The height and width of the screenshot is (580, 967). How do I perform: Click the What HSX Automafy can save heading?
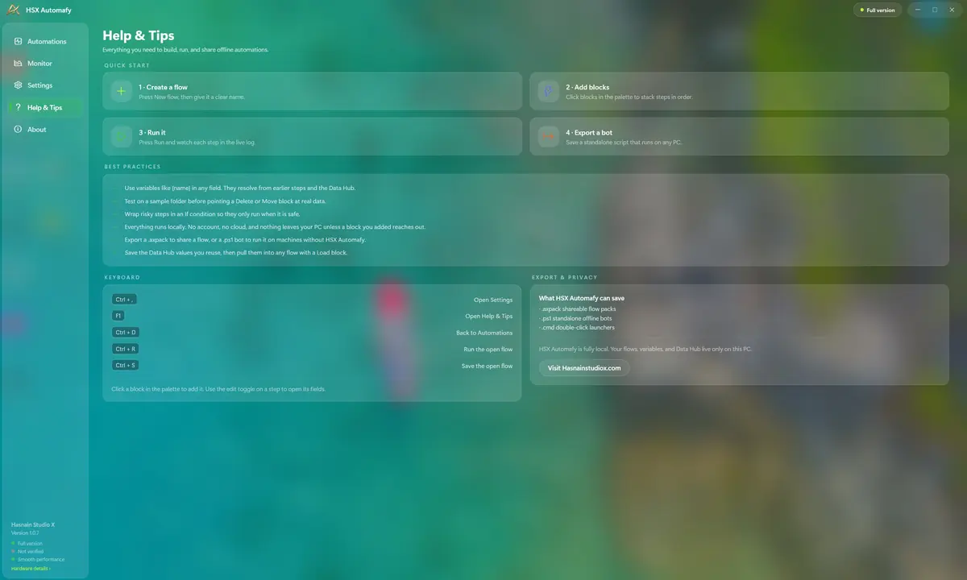pos(582,298)
